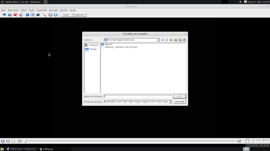Click the open file icon in SMPlayer toolbar

point(4,15)
